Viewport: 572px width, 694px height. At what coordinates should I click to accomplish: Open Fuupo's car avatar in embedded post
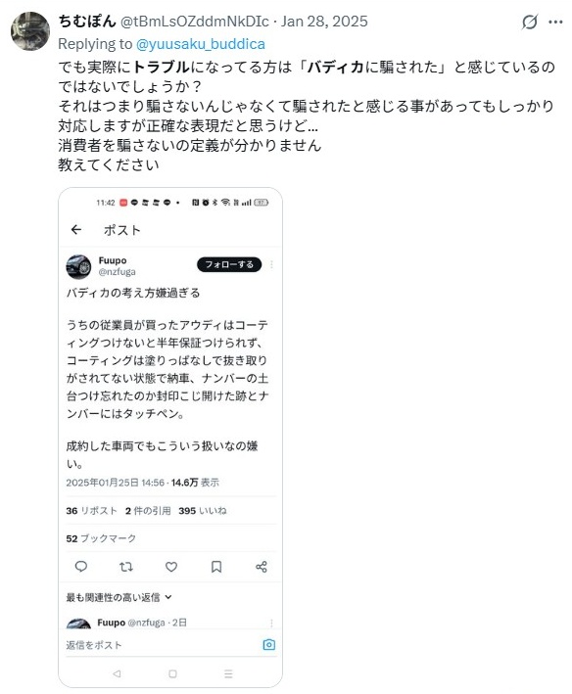78,266
